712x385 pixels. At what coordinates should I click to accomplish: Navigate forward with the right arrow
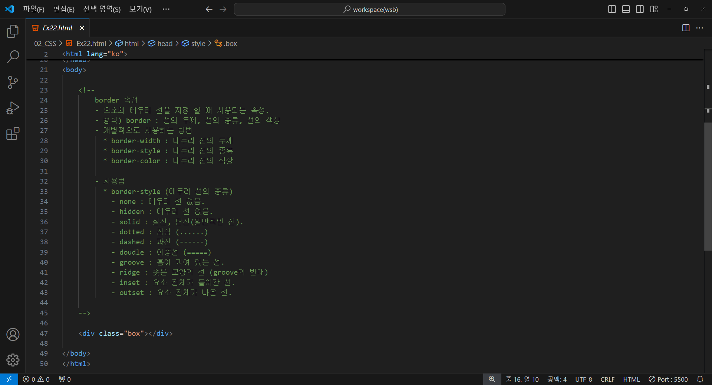(223, 9)
